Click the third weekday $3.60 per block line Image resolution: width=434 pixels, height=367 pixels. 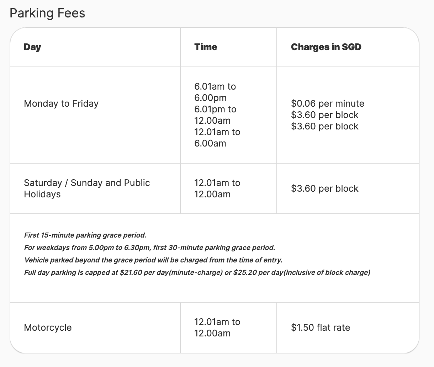pos(325,126)
